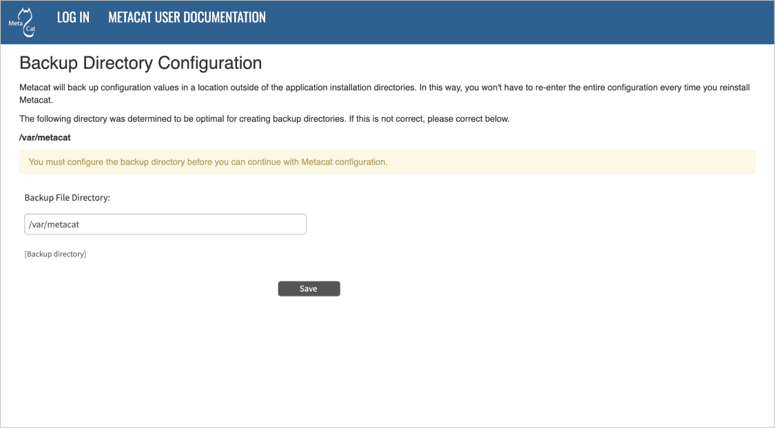The width and height of the screenshot is (775, 428).
Task: Select the /var/metacat text in the input
Action: click(x=54, y=224)
